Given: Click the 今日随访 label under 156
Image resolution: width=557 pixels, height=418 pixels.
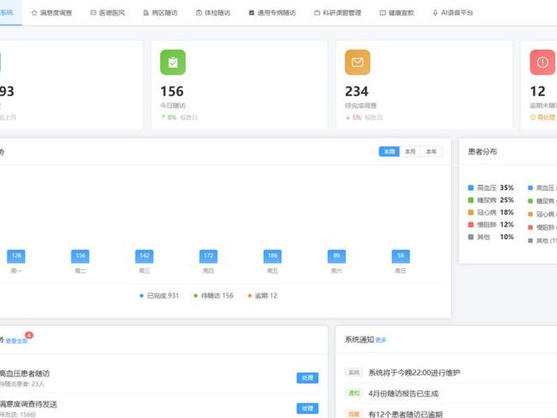Looking at the screenshot, I should [173, 106].
